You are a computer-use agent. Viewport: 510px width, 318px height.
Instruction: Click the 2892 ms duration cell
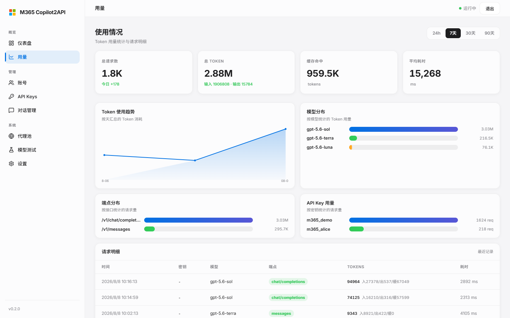(x=469, y=282)
